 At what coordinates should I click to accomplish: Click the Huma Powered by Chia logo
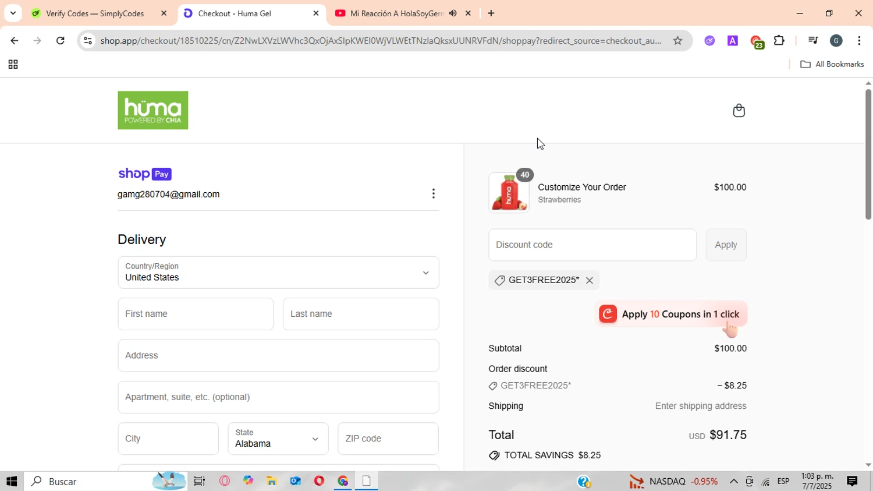click(153, 110)
